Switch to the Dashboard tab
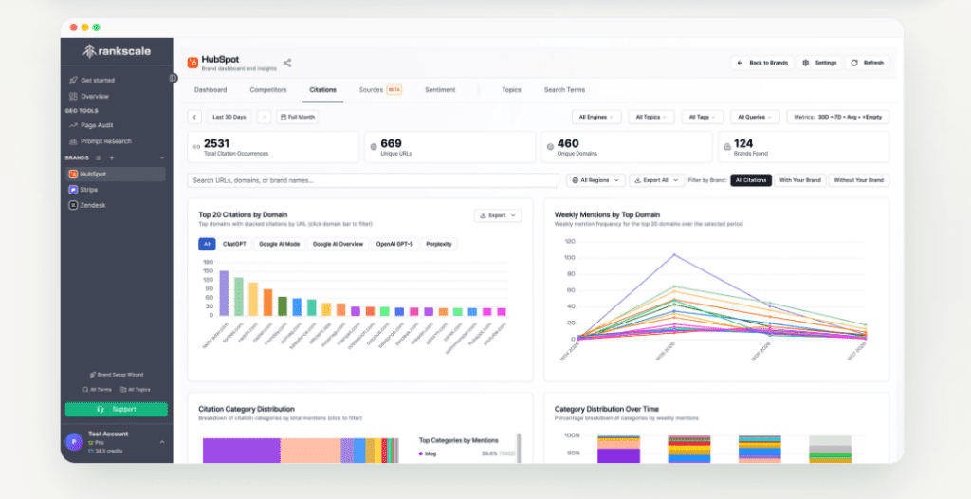The image size is (971, 499). (x=211, y=90)
